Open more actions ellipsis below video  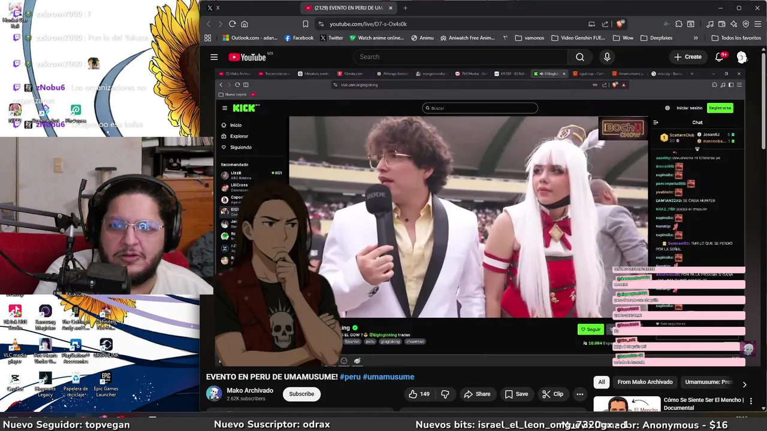580,394
